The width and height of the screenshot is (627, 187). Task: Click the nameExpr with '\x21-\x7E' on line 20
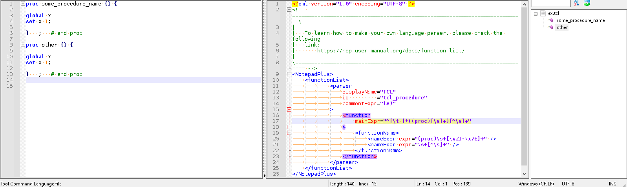coord(432,139)
